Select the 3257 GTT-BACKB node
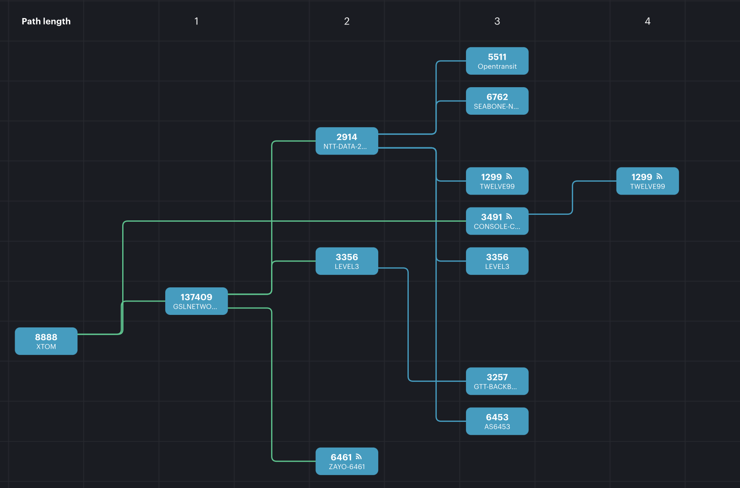The height and width of the screenshot is (488, 740). (497, 381)
